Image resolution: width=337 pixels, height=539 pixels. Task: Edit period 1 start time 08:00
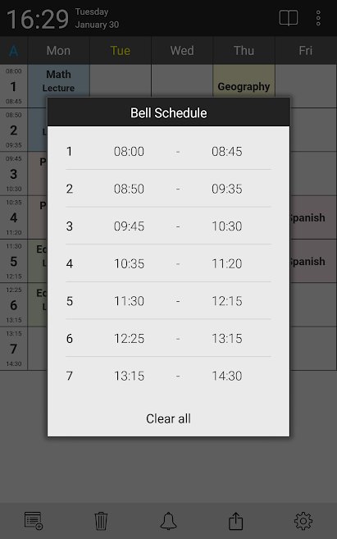pyautogui.click(x=129, y=151)
